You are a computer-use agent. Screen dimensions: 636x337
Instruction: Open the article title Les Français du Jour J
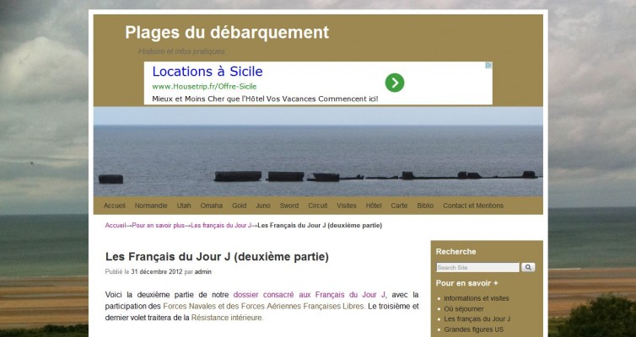[217, 257]
